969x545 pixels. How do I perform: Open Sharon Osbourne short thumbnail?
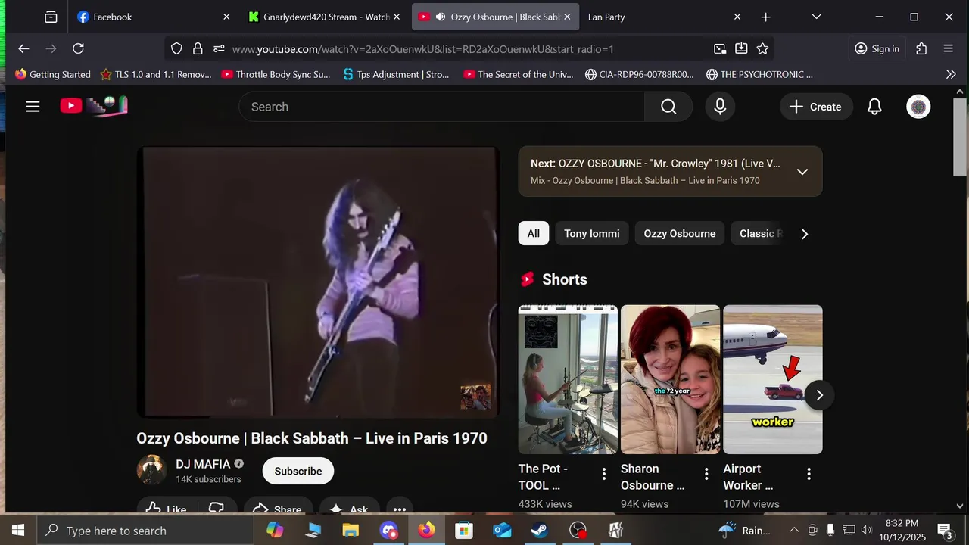coord(670,379)
